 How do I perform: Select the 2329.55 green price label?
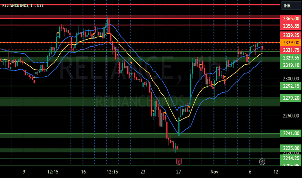click(x=291, y=58)
